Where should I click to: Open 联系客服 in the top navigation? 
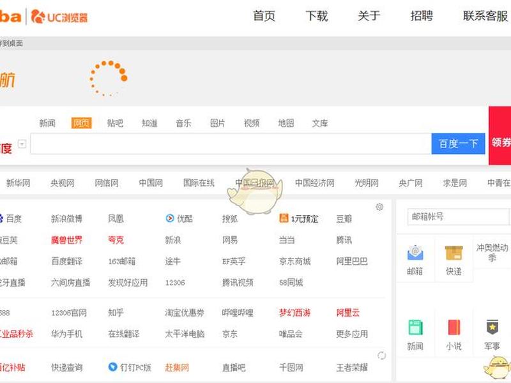pos(485,16)
